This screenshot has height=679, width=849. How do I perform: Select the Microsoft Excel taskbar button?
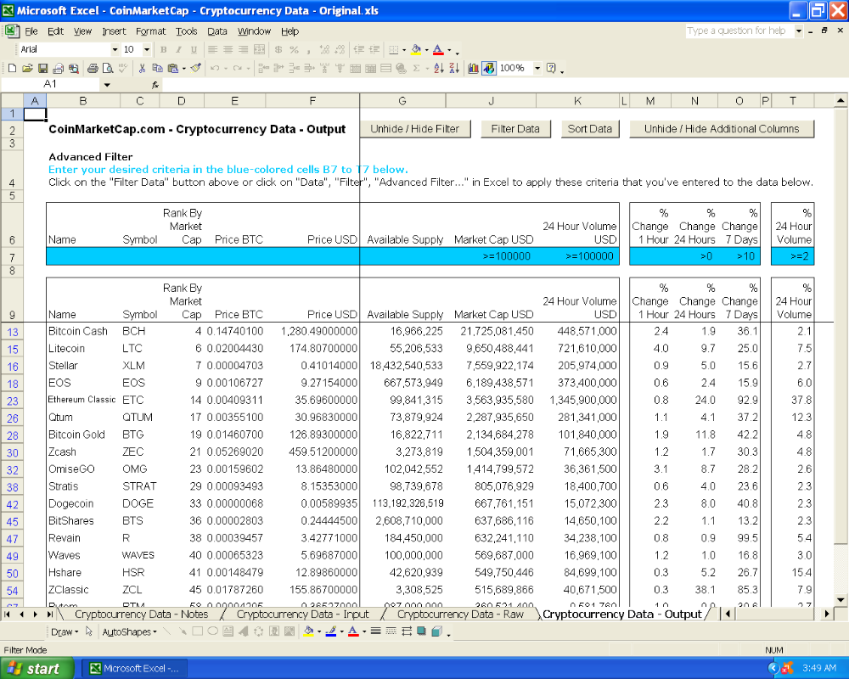(134, 669)
